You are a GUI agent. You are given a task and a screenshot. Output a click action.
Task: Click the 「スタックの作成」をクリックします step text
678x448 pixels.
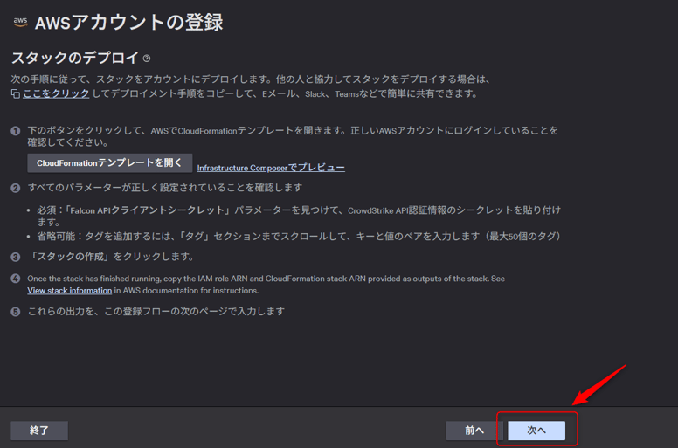(x=111, y=257)
